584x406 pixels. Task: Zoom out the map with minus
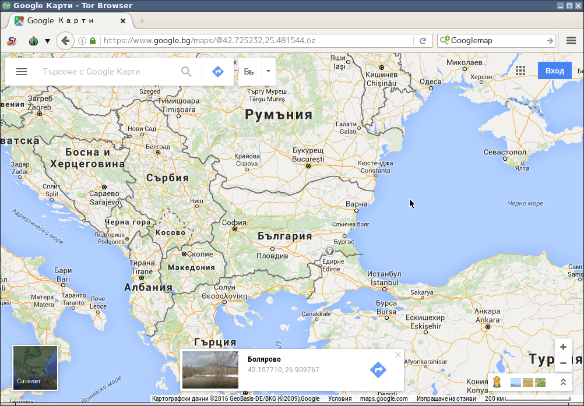click(x=563, y=363)
